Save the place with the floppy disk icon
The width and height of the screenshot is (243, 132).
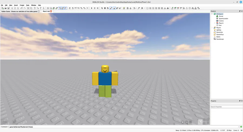pos(8,8)
